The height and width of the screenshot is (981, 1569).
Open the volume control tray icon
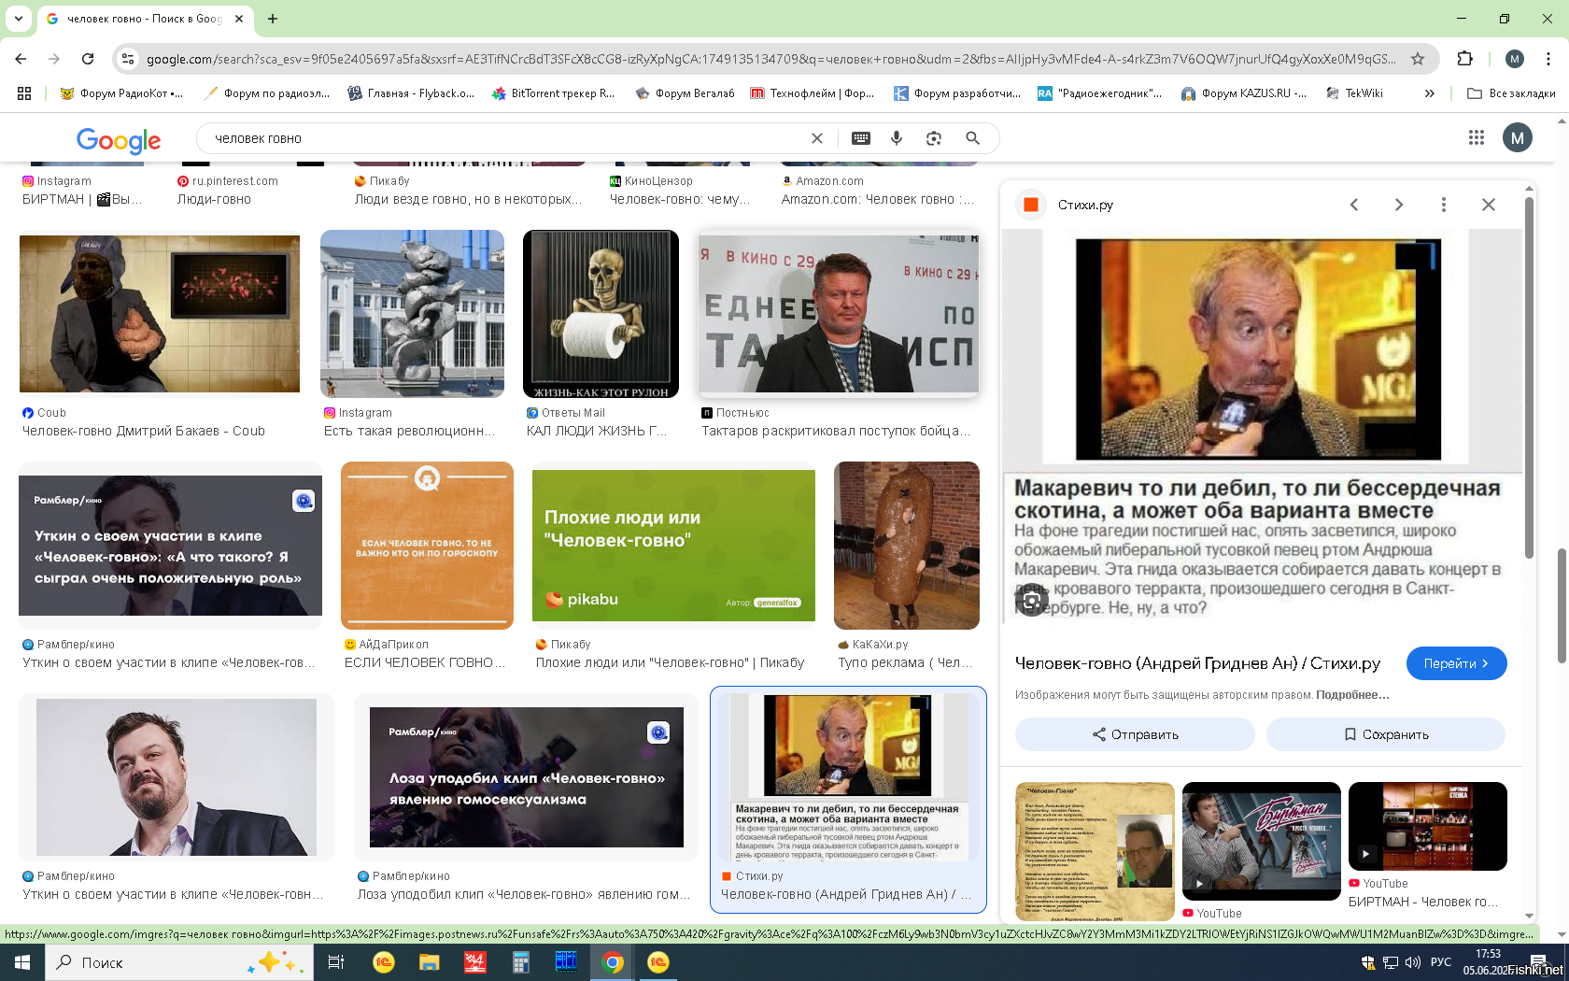tap(1412, 962)
